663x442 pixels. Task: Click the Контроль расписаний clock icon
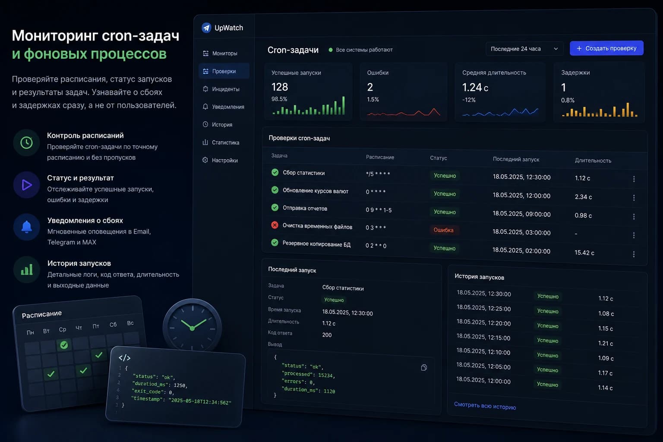coord(26,142)
